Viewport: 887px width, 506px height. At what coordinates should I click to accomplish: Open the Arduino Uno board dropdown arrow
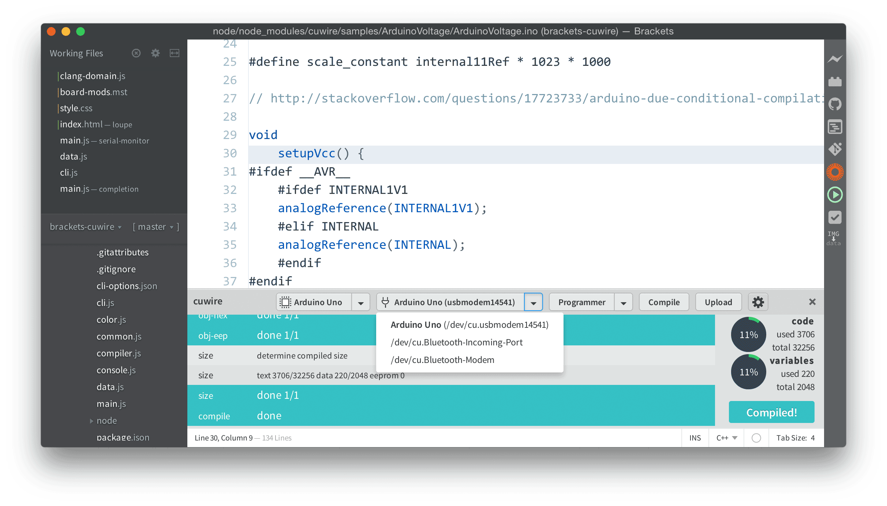click(361, 303)
